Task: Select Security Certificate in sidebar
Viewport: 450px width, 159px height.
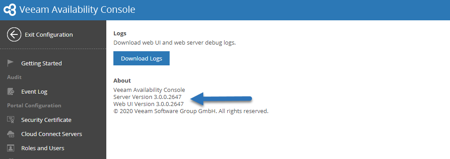Action: point(46,120)
